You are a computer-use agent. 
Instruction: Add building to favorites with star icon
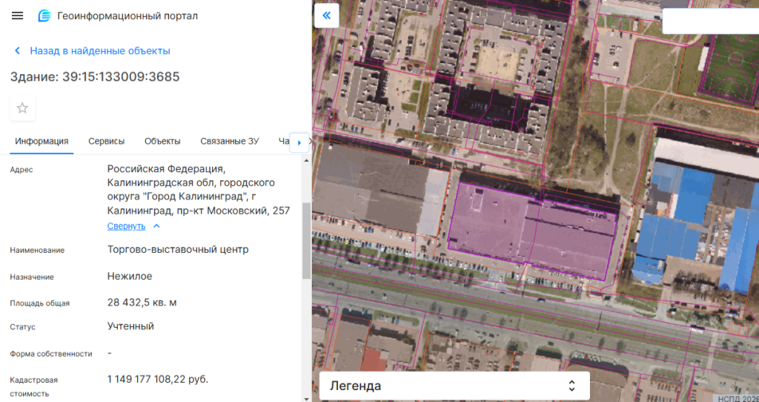click(22, 108)
